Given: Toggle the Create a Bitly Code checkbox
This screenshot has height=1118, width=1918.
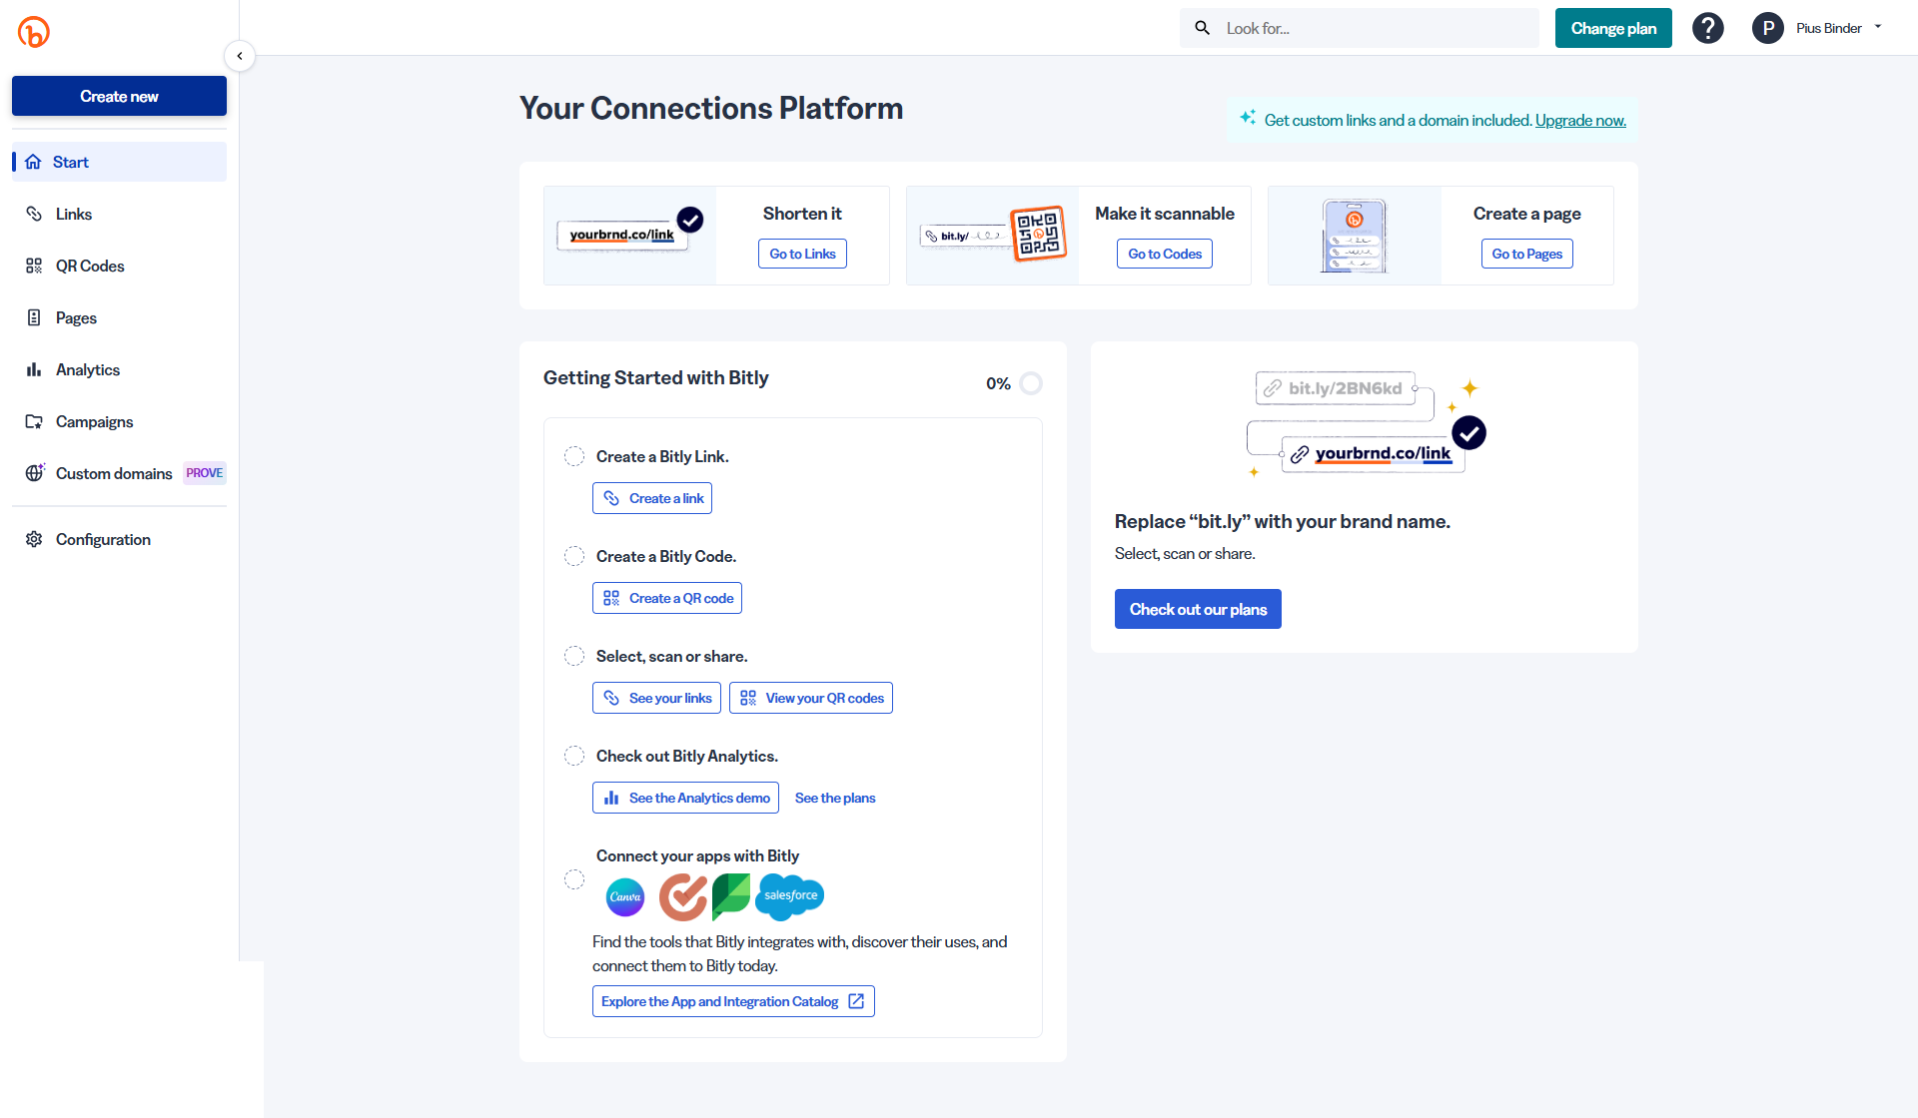Looking at the screenshot, I should [574, 556].
